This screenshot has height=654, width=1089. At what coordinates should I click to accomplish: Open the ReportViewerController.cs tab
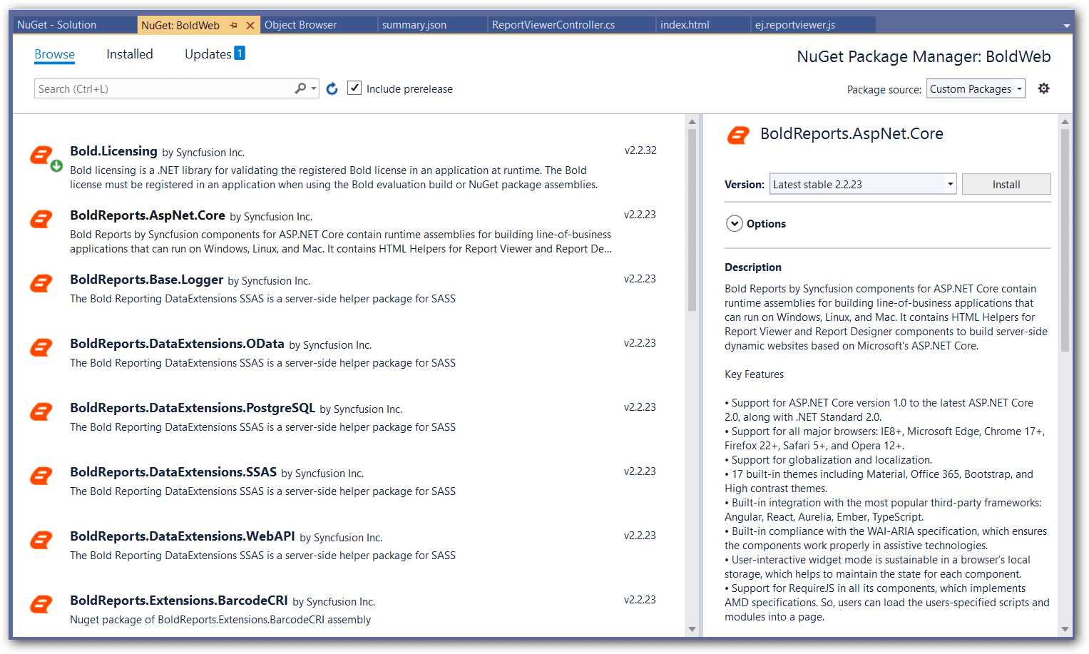point(571,25)
